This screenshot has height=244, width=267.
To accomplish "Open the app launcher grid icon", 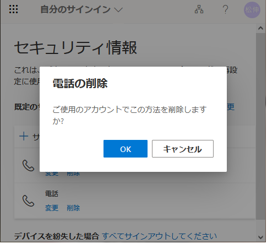I will (x=14, y=9).
